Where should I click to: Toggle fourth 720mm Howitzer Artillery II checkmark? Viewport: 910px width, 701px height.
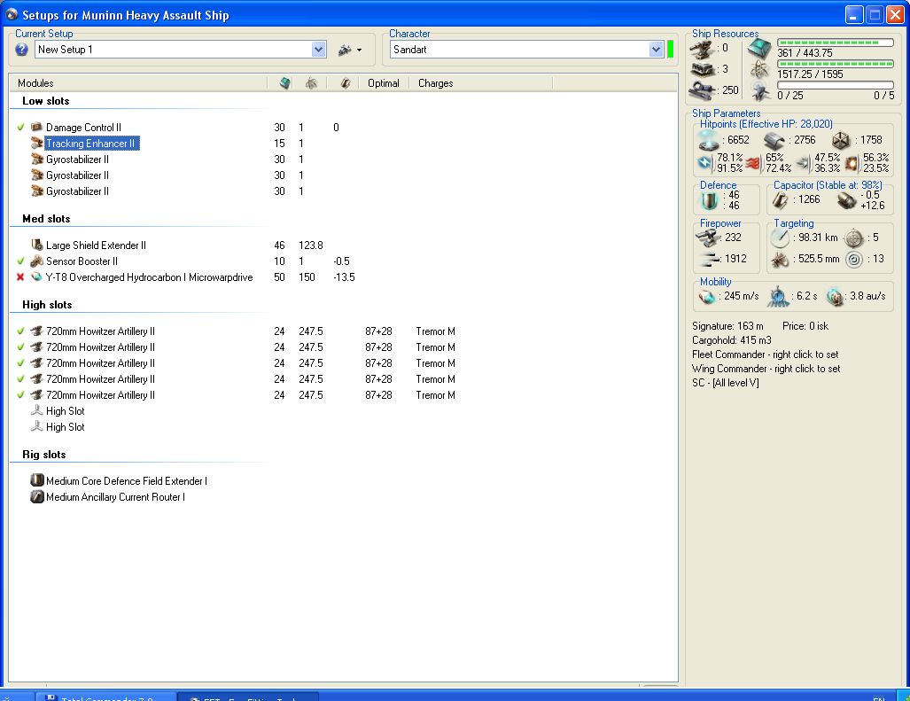tap(20, 379)
